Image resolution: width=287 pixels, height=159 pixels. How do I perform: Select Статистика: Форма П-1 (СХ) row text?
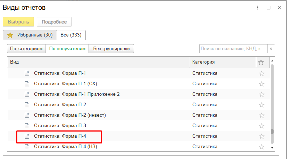[x=65, y=83]
